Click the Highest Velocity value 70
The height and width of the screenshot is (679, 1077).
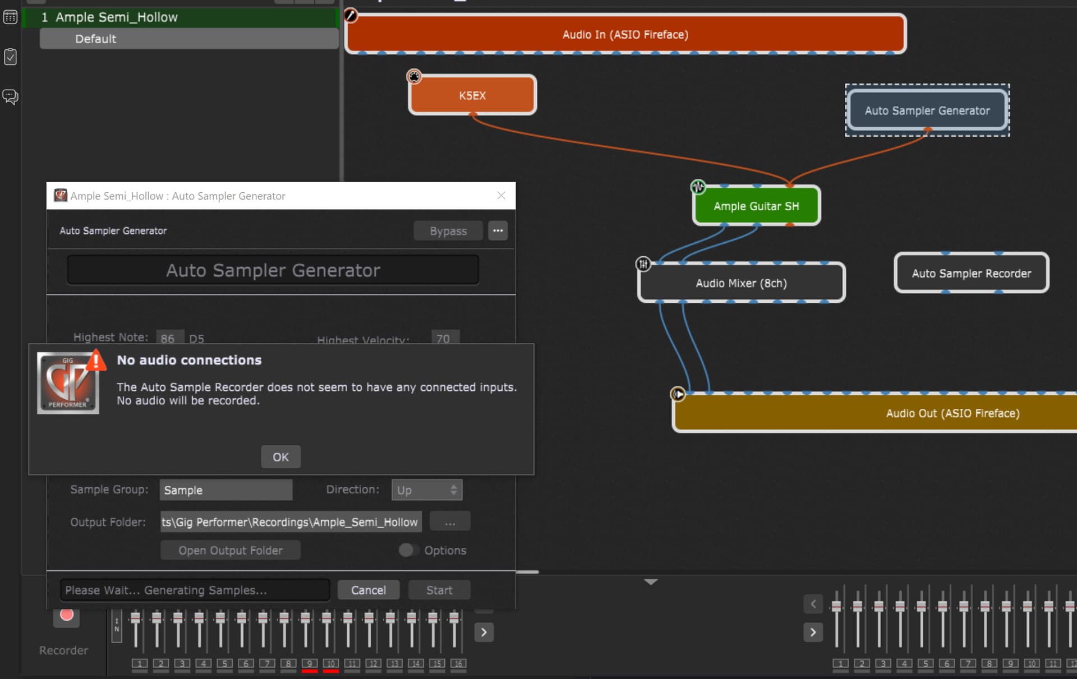point(445,338)
